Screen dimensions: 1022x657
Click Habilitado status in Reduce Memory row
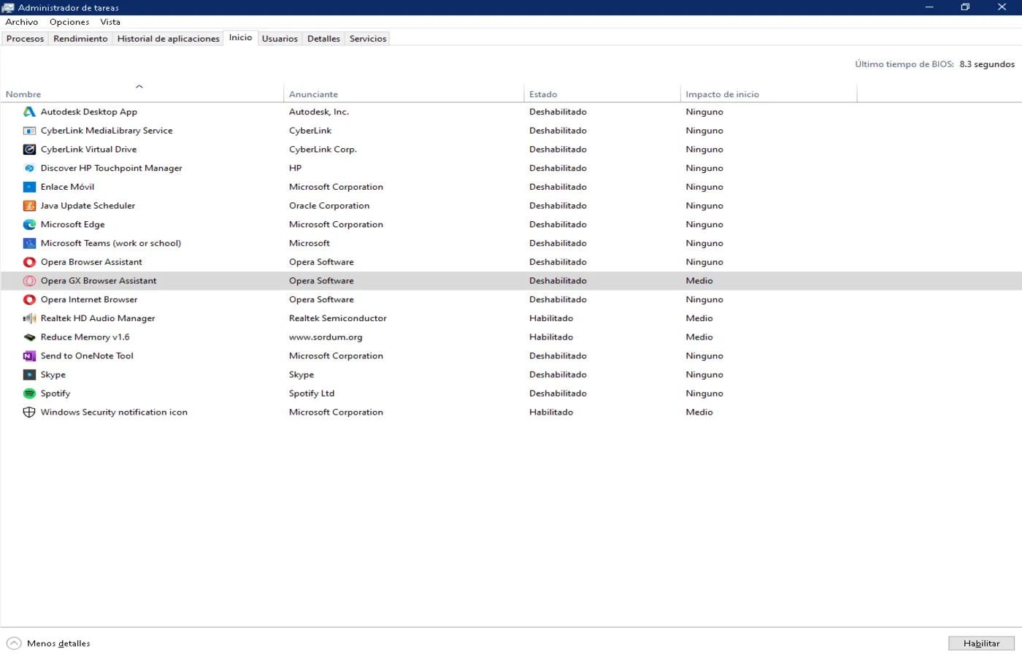click(x=551, y=337)
